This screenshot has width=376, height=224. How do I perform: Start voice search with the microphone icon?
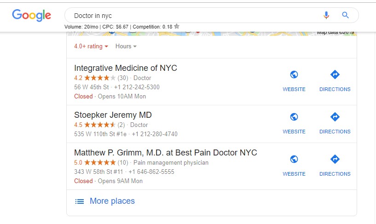point(326,15)
